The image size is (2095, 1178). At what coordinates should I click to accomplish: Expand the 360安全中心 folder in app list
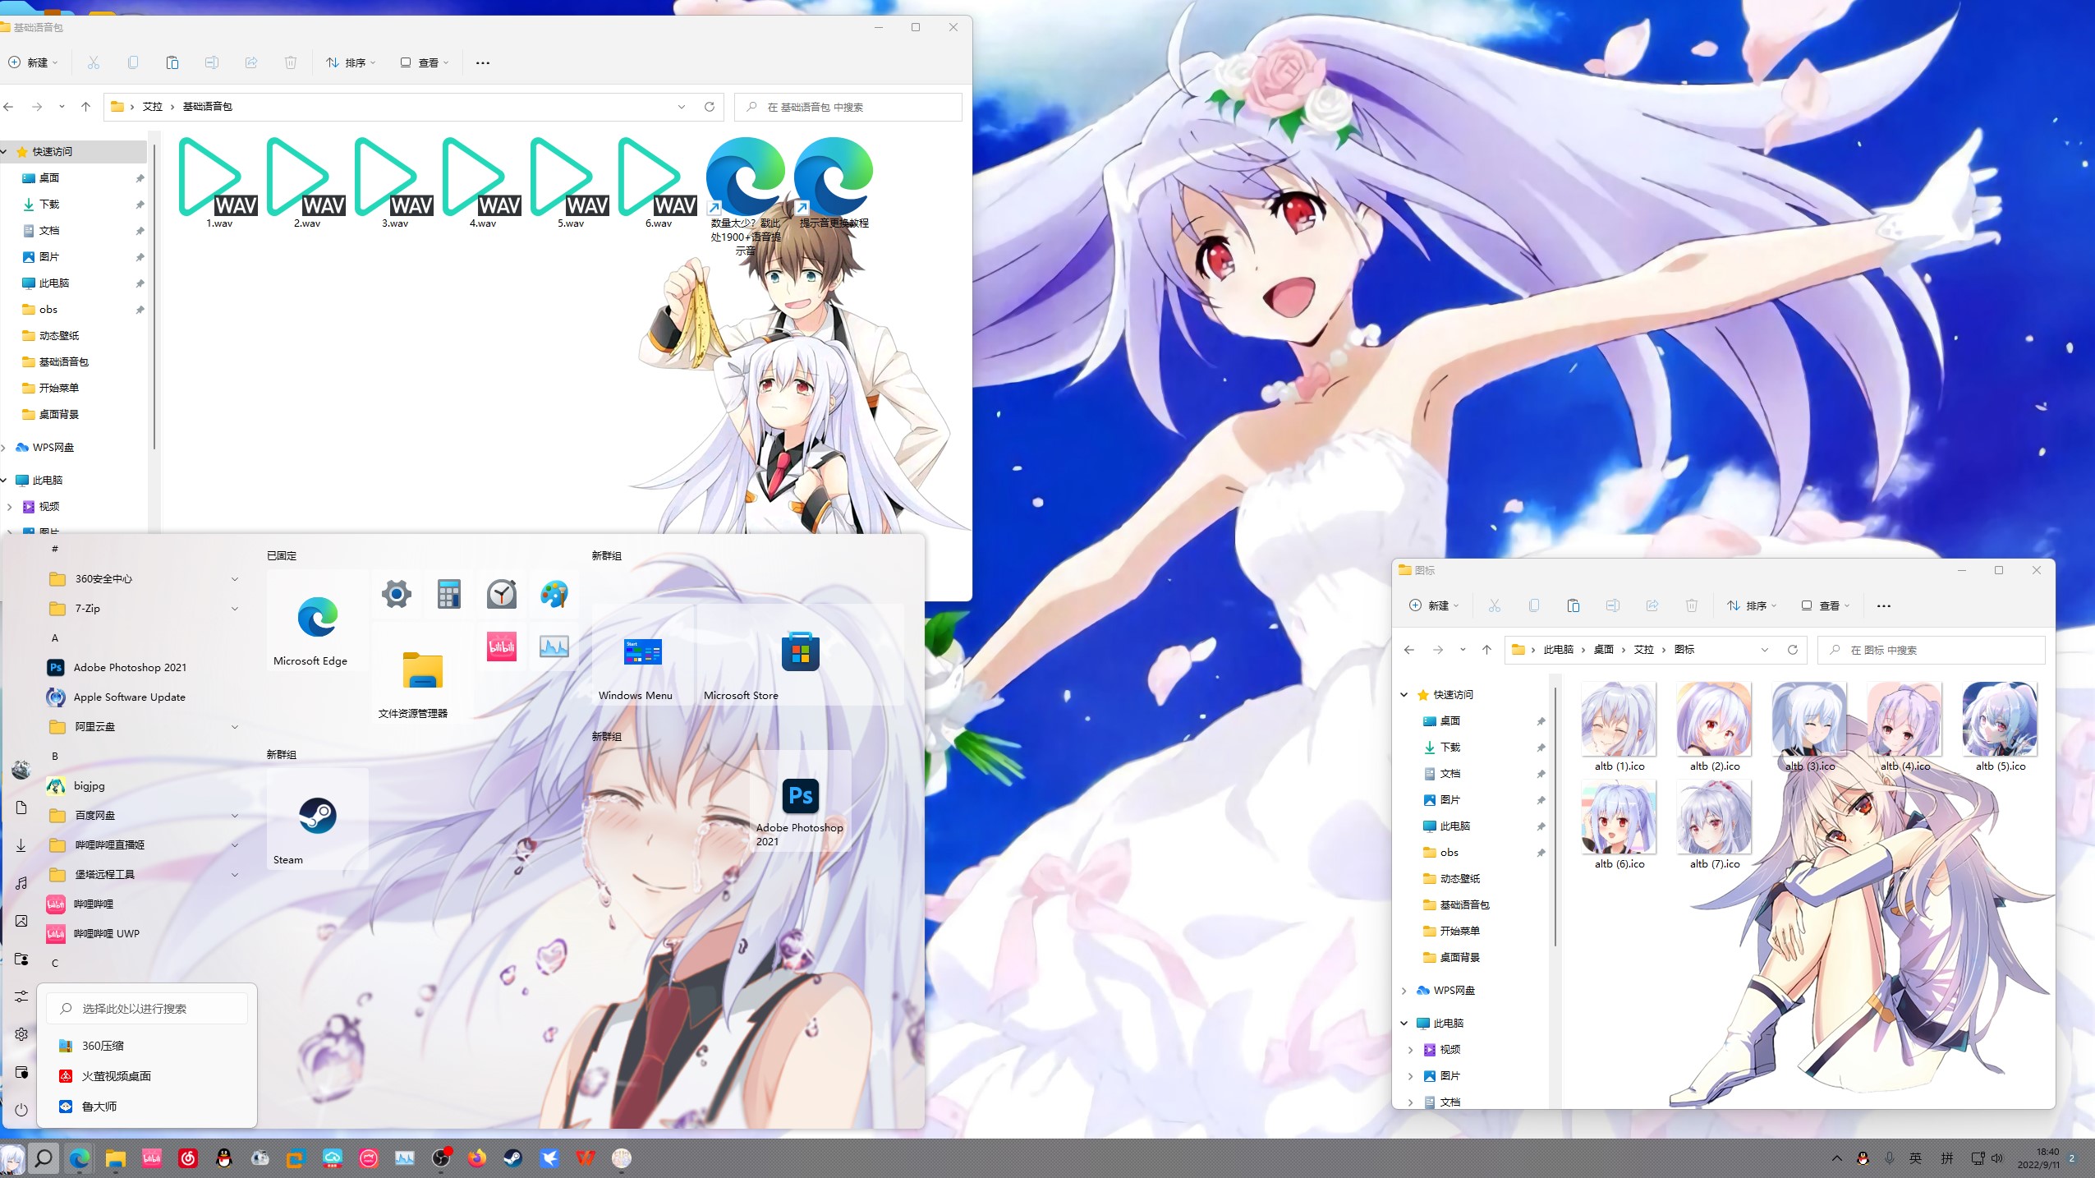(235, 579)
